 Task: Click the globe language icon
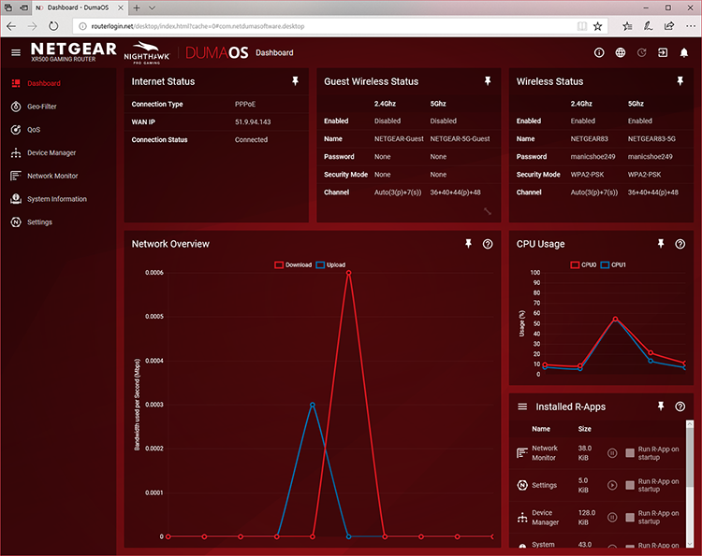pyautogui.click(x=620, y=52)
